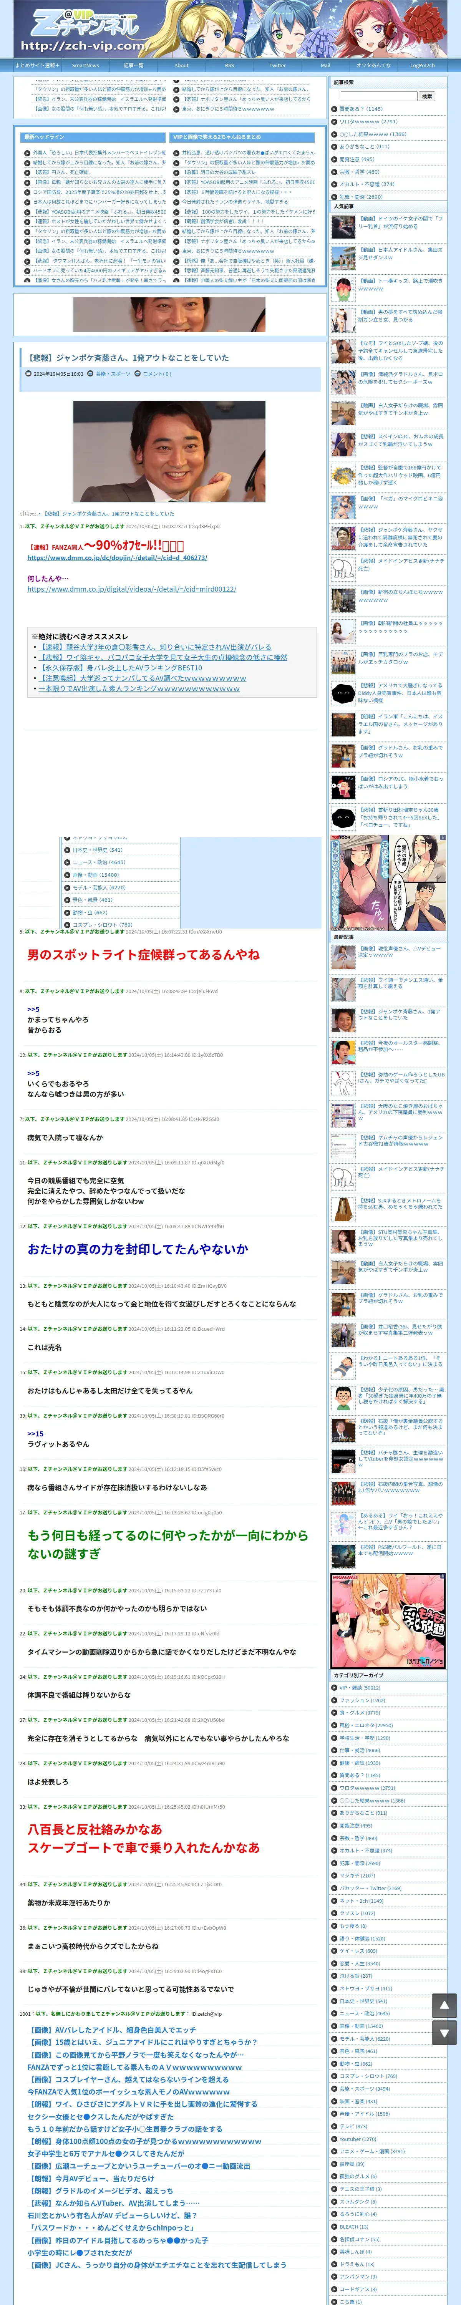Viewport: 461px width, 2305px height.
Task: Open the About page from the nav bar
Action: pos(181,65)
